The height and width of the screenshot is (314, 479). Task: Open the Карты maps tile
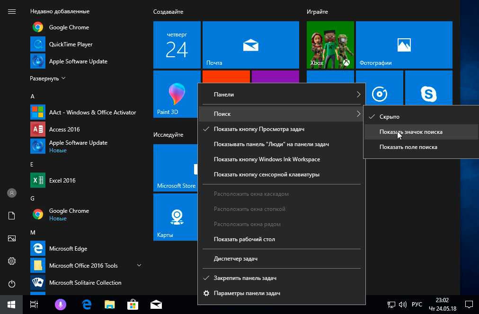pyautogui.click(x=176, y=217)
